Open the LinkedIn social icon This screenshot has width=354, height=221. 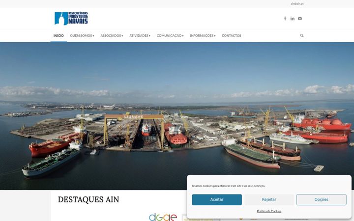tap(293, 19)
